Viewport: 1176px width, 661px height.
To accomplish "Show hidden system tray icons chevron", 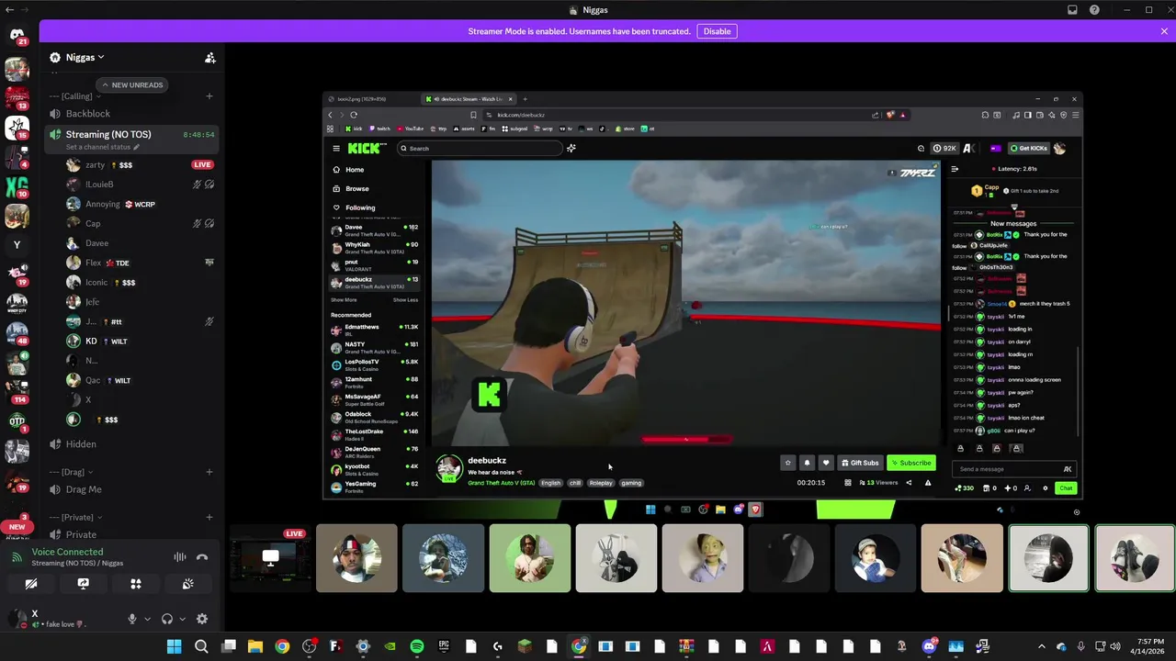I will [x=1042, y=646].
